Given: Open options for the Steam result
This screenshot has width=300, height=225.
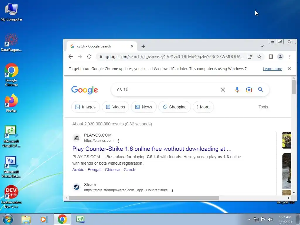Looking at the screenshot, I should (x=172, y=190).
